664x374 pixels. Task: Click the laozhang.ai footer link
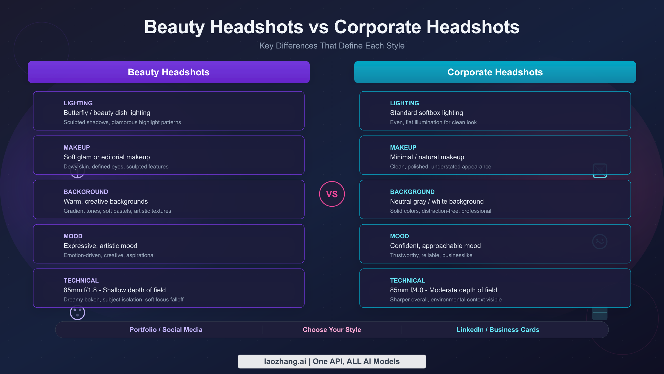coord(332,361)
